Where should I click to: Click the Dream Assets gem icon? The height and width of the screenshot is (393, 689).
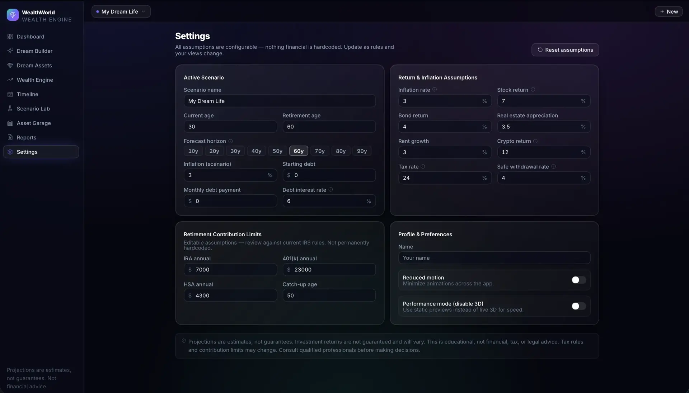[10, 65]
